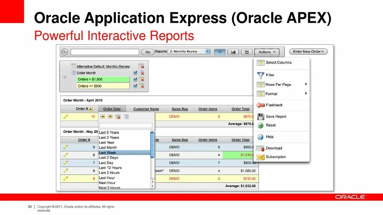This screenshot has width=383, height=215.
Task: Click the Order Date column header
Action: (x=112, y=109)
